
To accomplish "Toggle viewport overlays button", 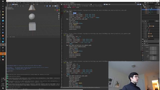I will [x=50, y=6].
